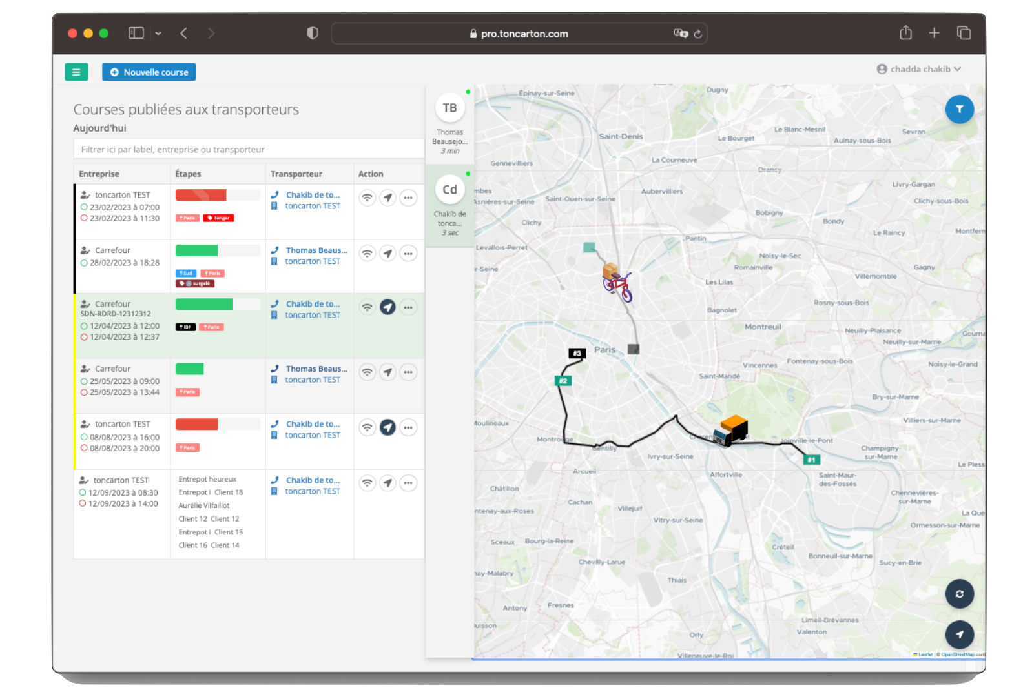The width and height of the screenshot is (1023, 690).
Task: Open more options for 12/09/2023 toncarton row
Action: point(408,483)
